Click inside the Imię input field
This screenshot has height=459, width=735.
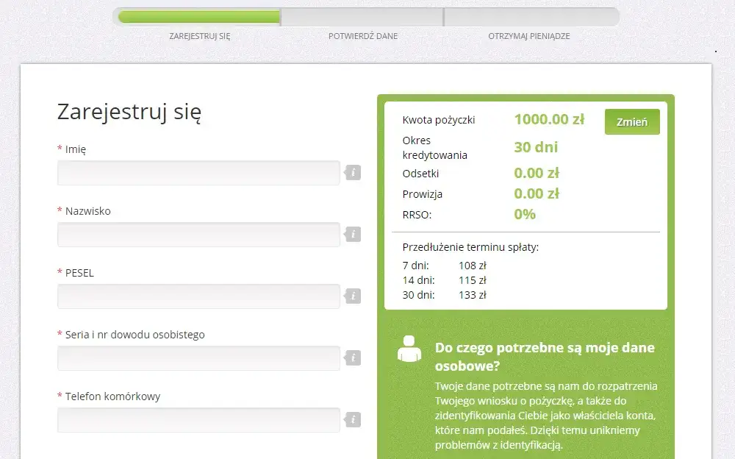(x=198, y=172)
